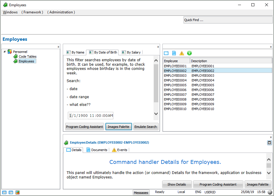
Task: Click the Documents page icon in toolbar
Action: 174,53
